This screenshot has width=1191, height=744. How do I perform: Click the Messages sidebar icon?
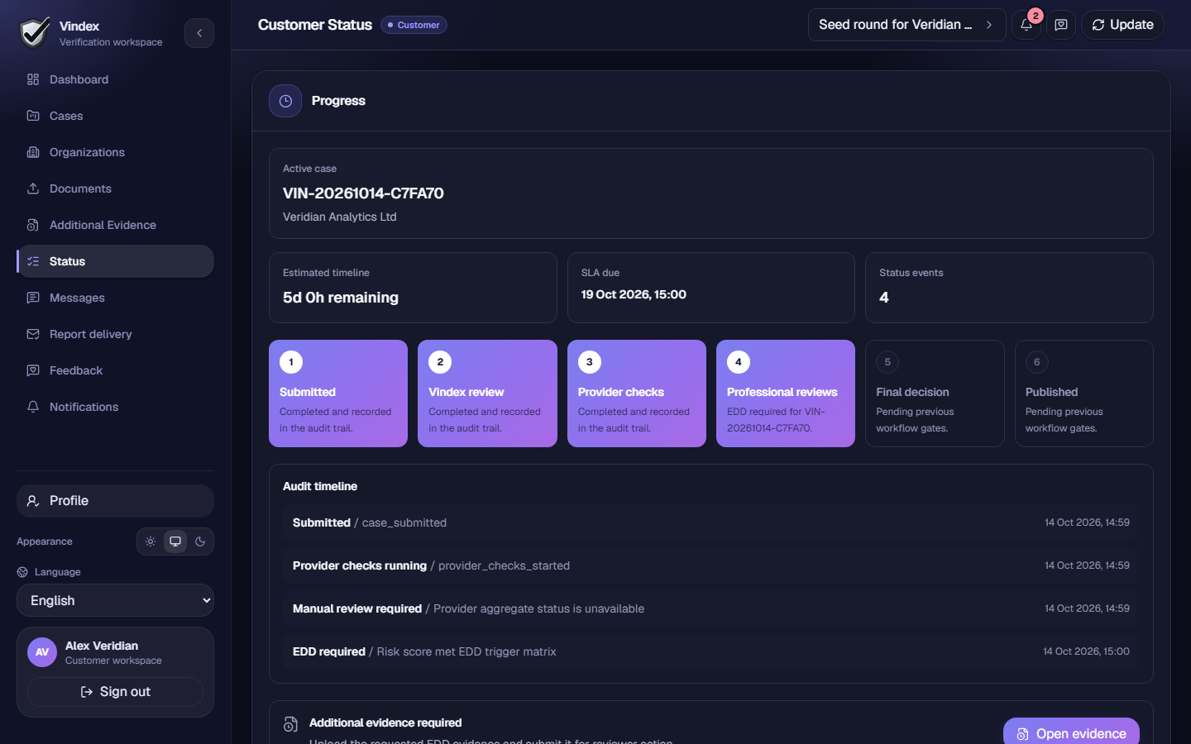(33, 298)
